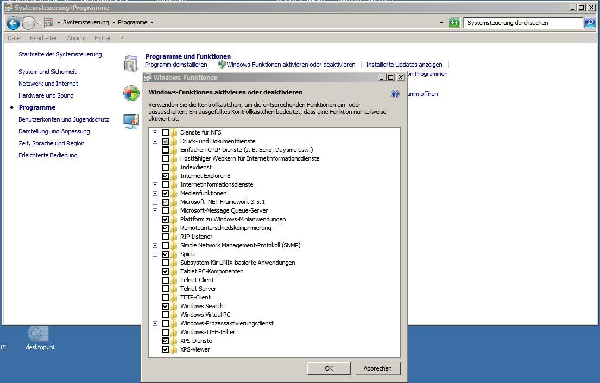
Task: Open dropdown arrow after Programme breadcrumb
Action: 152,23
